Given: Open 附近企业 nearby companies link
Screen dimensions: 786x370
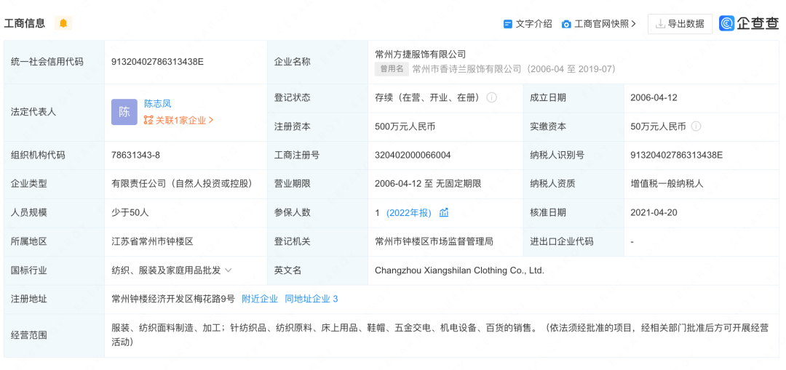Looking at the screenshot, I should 260,299.
